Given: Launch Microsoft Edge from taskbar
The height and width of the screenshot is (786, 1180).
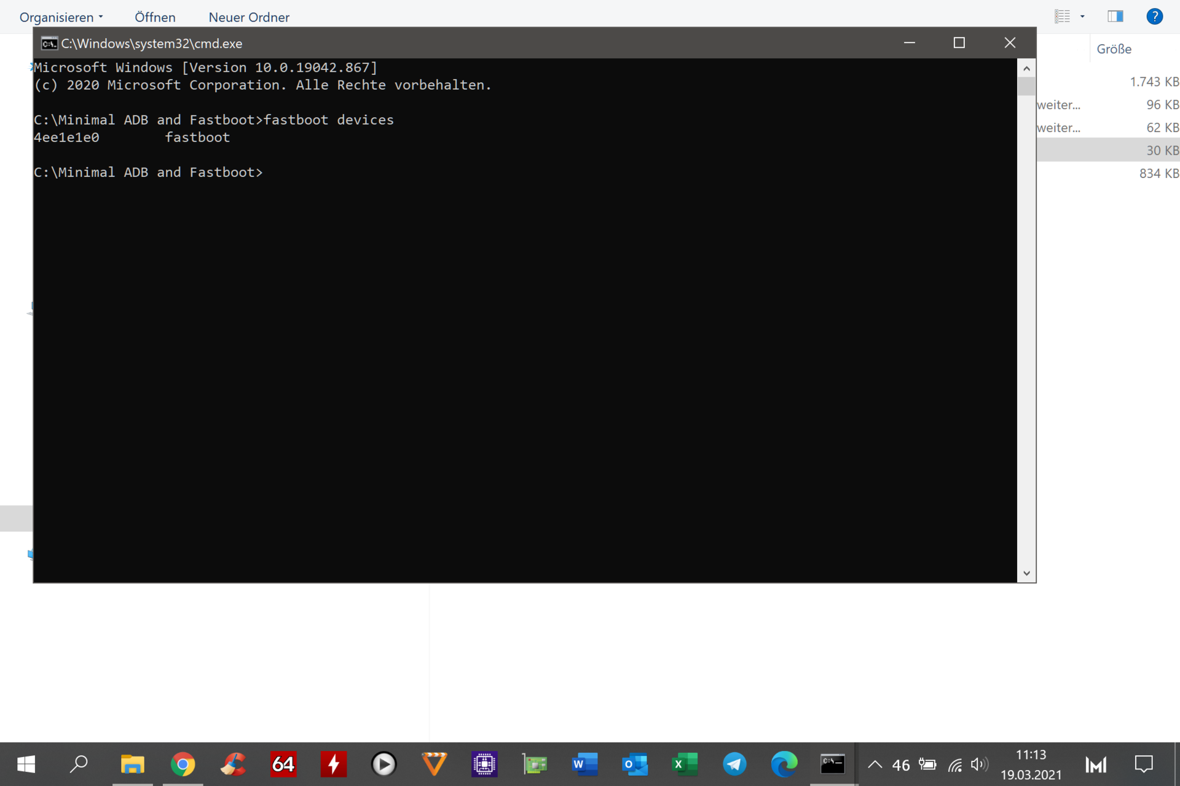Looking at the screenshot, I should 785,765.
